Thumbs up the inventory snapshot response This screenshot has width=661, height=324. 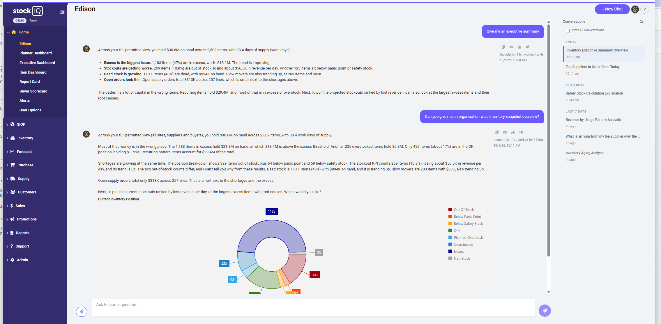513,132
